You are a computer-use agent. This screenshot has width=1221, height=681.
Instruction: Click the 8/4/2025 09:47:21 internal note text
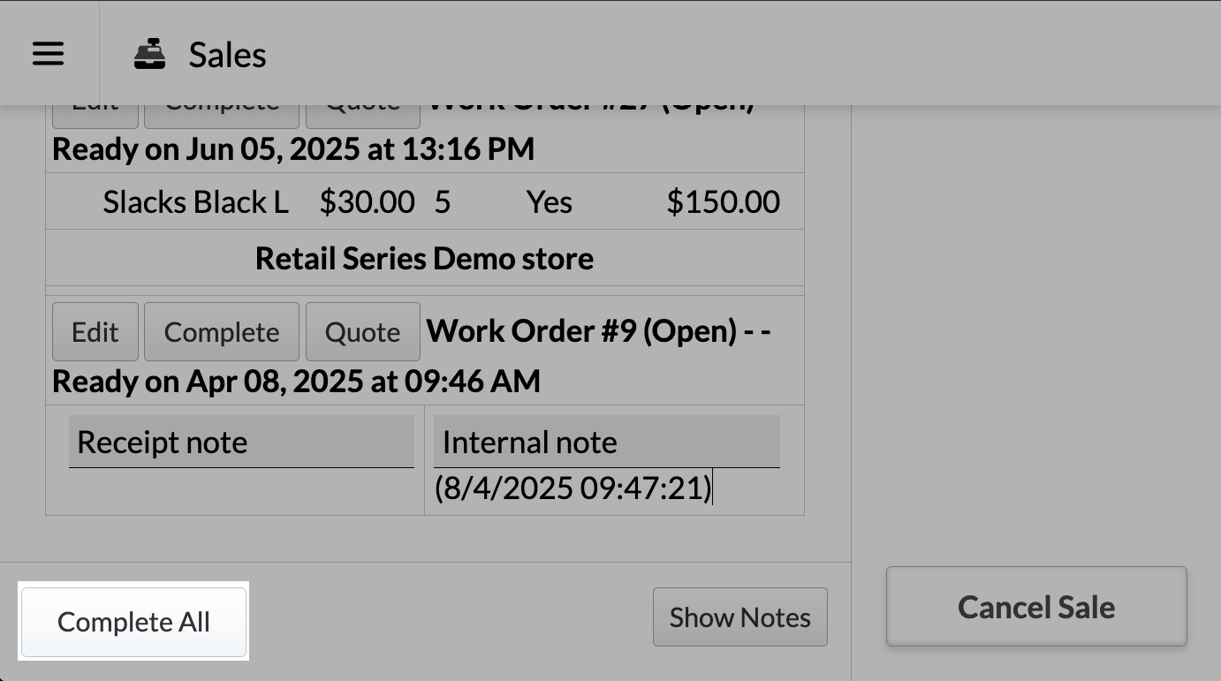(x=573, y=488)
